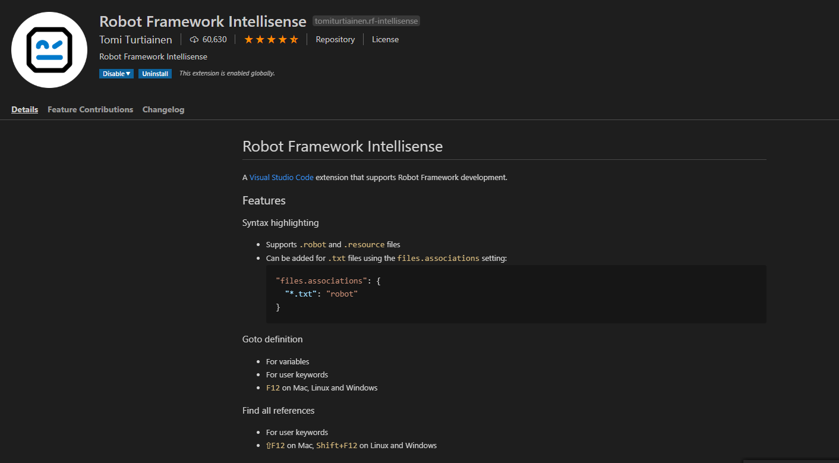839x463 pixels.
Task: Follow the Visual Studio Code link
Action: [281, 177]
